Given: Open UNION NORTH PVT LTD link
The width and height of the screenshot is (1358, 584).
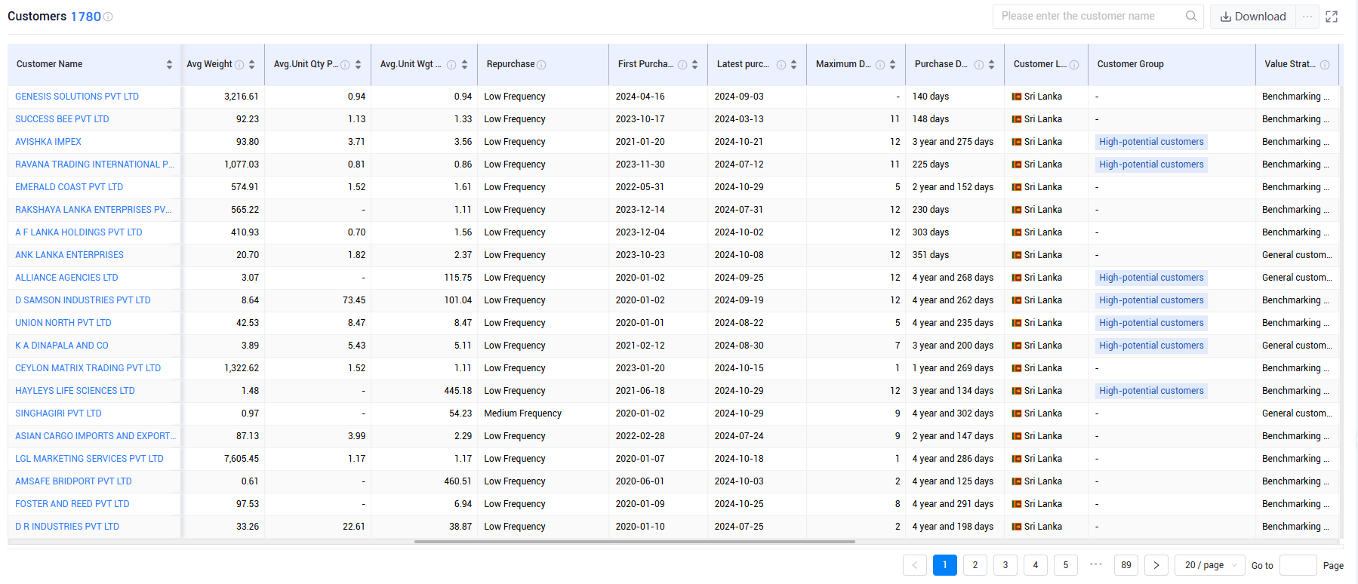Looking at the screenshot, I should [x=63, y=323].
